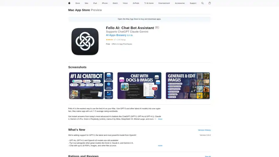This screenshot has width=279, height=157.
Task: Select the TV & Home menu
Action: tap(149, 3)
